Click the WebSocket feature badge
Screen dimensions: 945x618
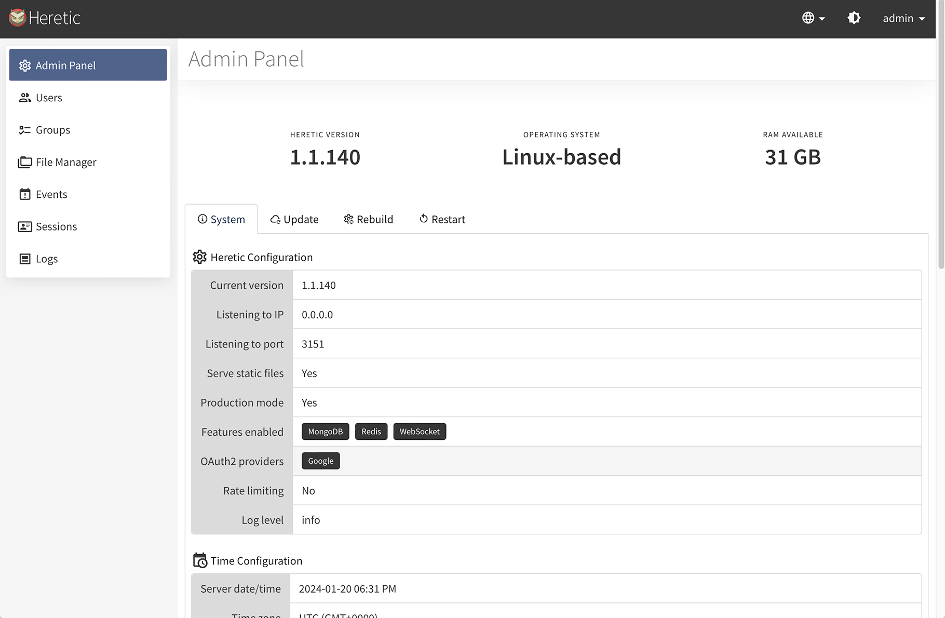pyautogui.click(x=420, y=432)
